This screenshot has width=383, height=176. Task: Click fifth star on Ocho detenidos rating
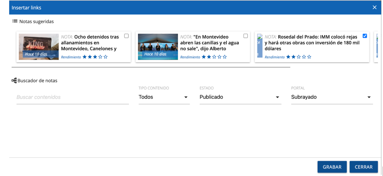point(106,57)
